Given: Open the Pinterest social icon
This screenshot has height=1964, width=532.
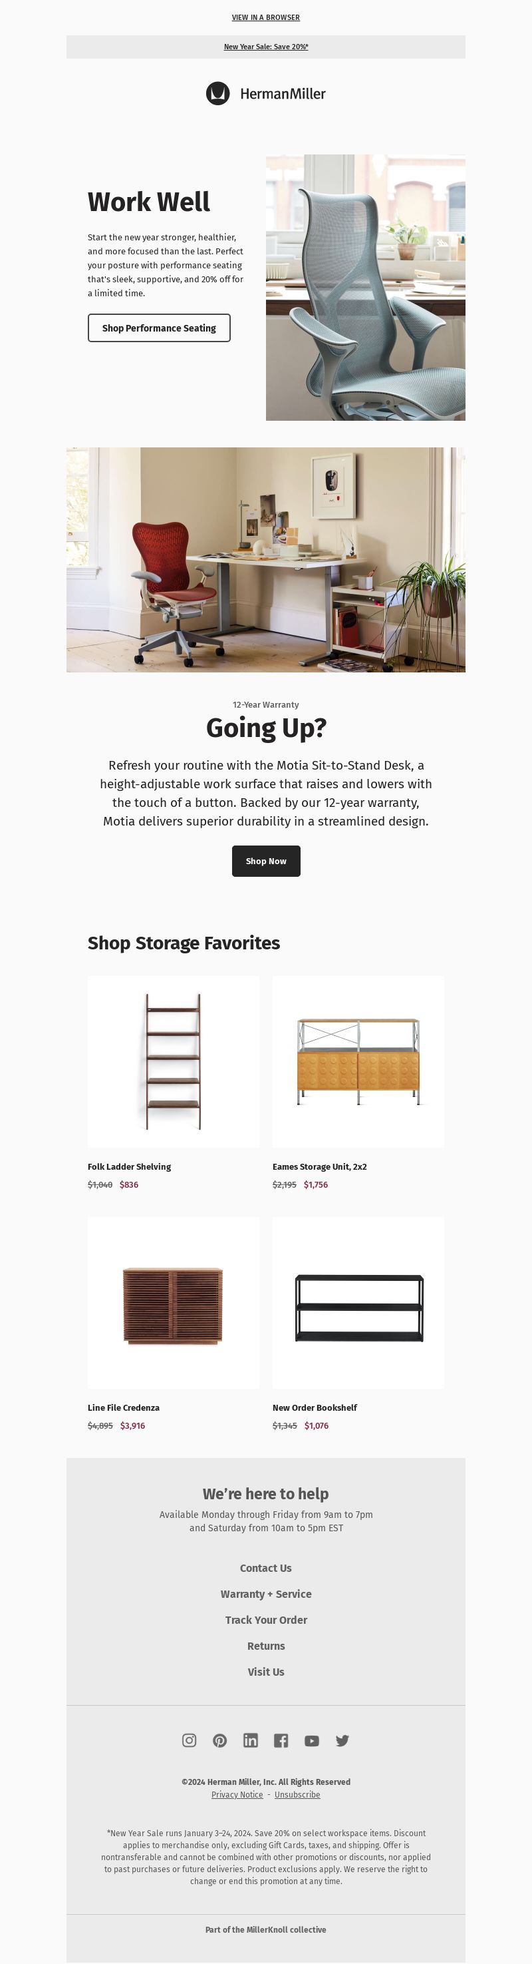Looking at the screenshot, I should coord(220,1740).
